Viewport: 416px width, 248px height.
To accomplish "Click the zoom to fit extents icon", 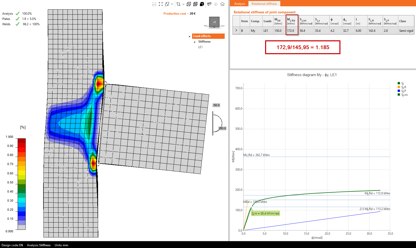I will pyautogui.click(x=161, y=4).
